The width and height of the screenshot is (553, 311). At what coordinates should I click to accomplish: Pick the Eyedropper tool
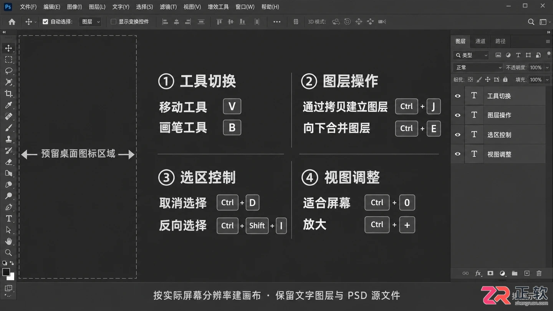tap(8, 105)
